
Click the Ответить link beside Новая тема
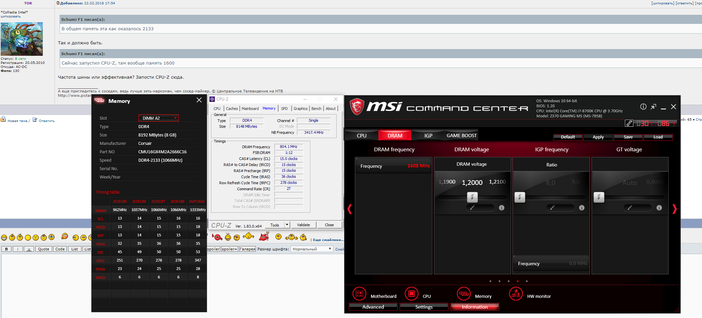(x=46, y=121)
